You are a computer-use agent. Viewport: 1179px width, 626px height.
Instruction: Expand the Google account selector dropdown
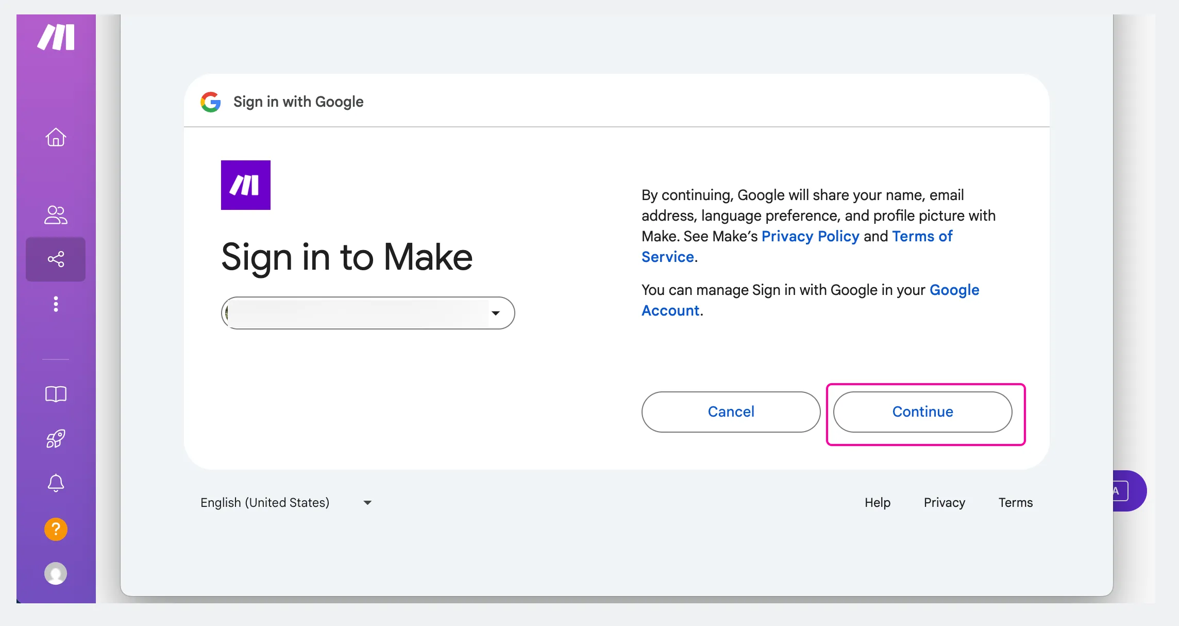pyautogui.click(x=368, y=313)
